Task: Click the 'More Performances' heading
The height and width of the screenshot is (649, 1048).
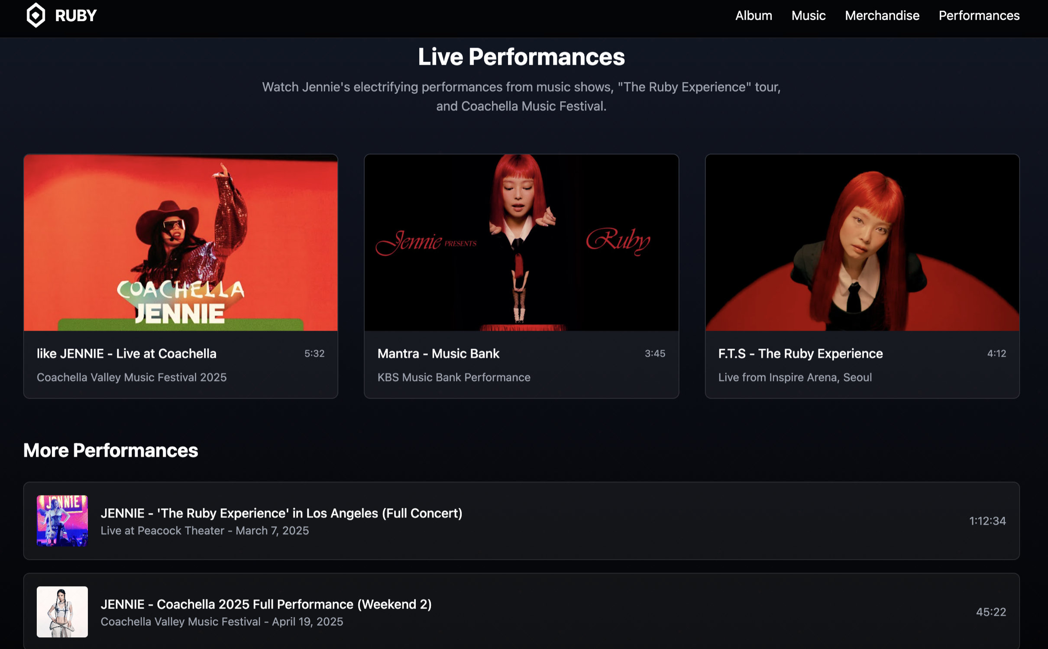Action: (111, 451)
